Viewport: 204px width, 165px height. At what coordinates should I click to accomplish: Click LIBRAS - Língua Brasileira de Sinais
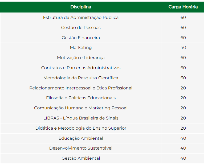click(x=81, y=118)
